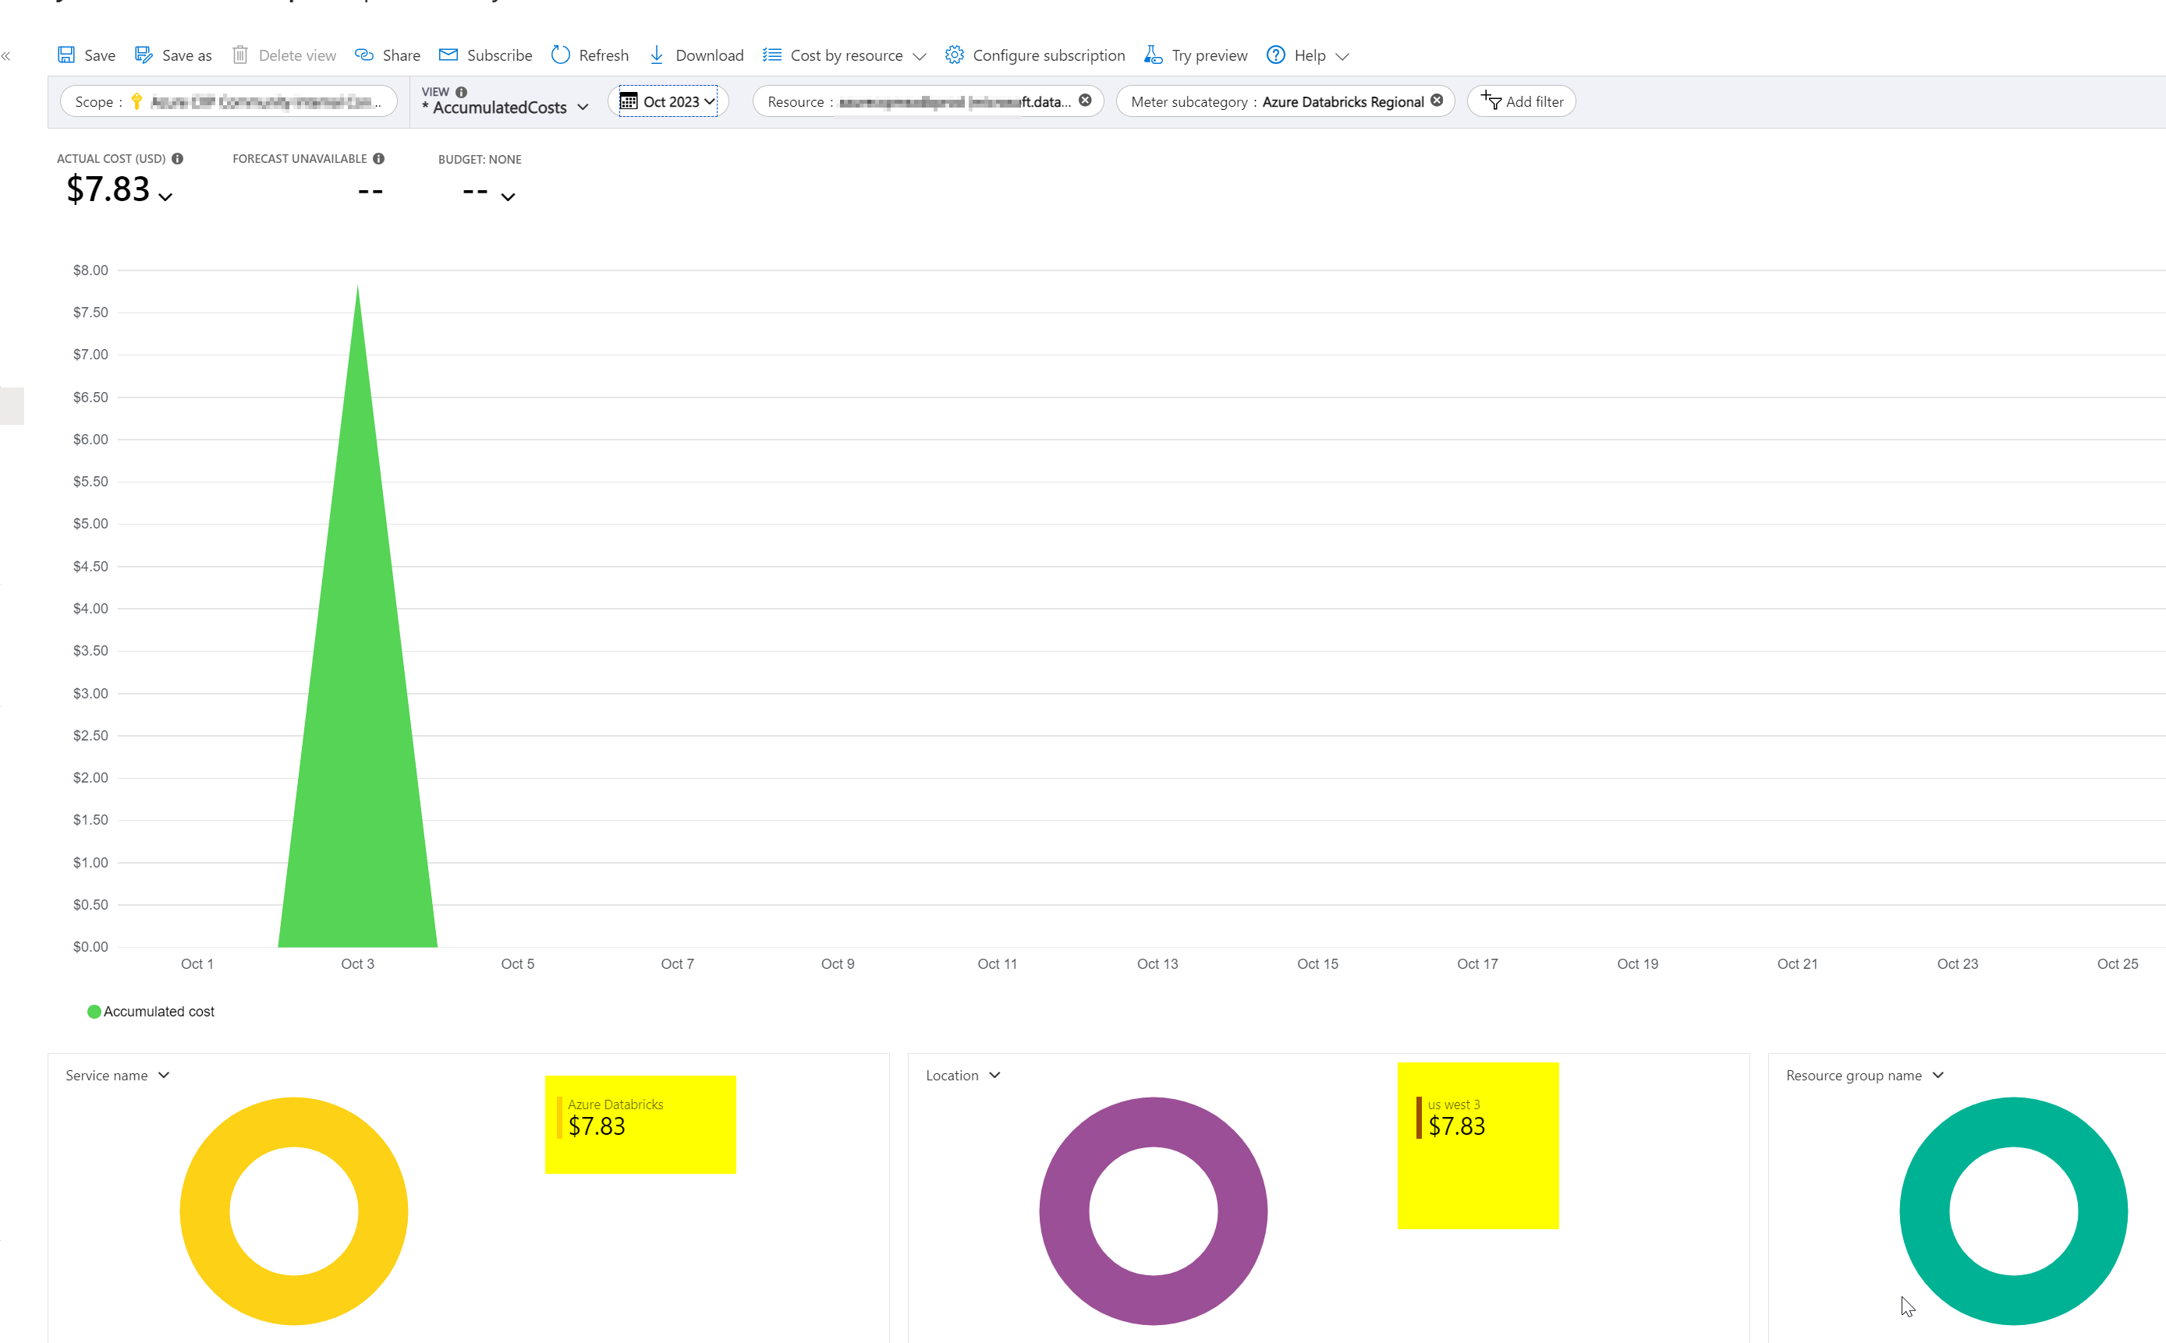Click the Help question mark icon
Screen dimensions: 2166x1343
[x=1275, y=55]
